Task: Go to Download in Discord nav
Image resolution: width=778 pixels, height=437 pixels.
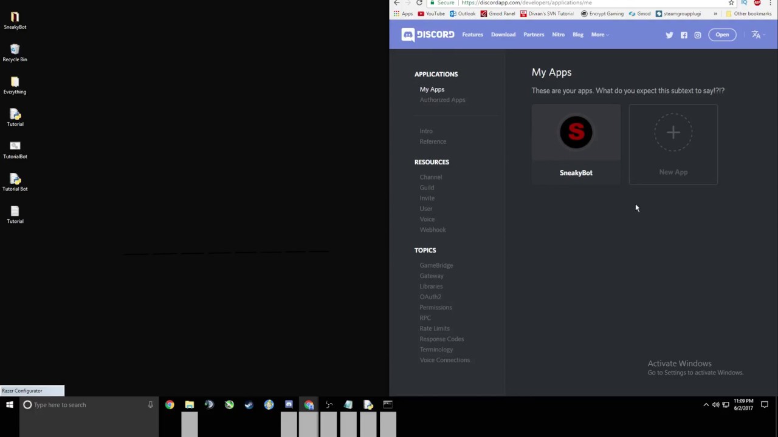Action: 503,35
